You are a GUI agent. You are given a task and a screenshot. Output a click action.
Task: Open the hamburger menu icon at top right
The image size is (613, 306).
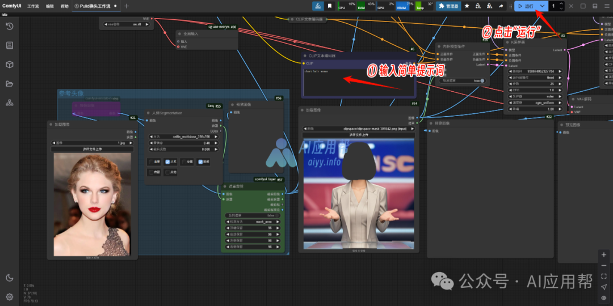pos(607,6)
